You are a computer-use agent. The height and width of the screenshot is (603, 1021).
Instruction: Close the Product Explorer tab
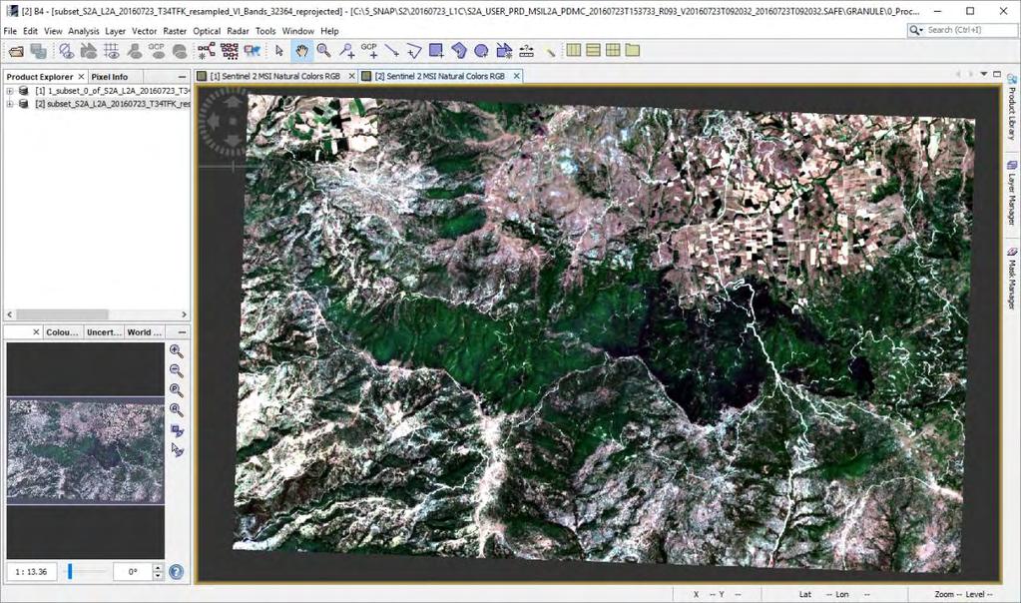[81, 77]
